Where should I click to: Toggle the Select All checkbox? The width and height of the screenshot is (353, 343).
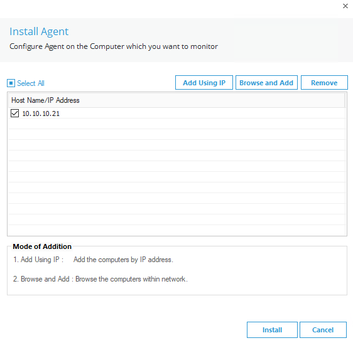point(11,83)
